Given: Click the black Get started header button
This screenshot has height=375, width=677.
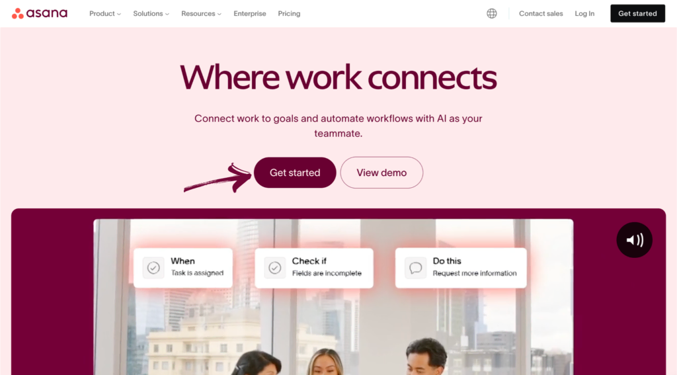Looking at the screenshot, I should click(637, 13).
